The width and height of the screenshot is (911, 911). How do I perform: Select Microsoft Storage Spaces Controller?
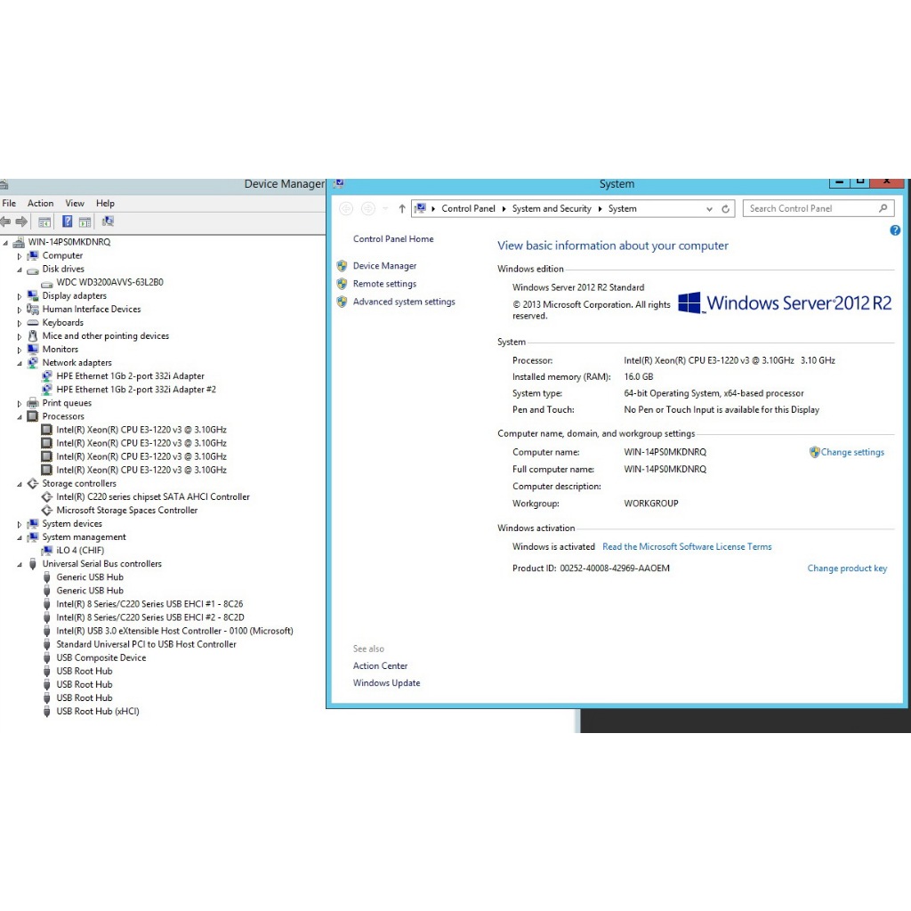click(x=126, y=510)
